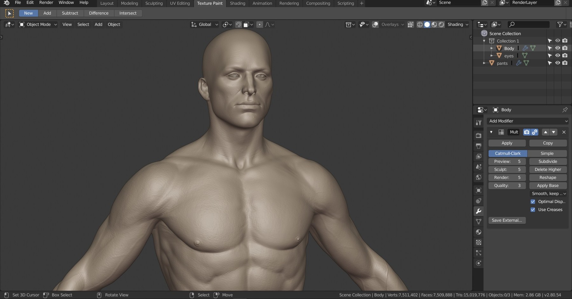Open the Output Properties printer icon

pyautogui.click(x=479, y=146)
